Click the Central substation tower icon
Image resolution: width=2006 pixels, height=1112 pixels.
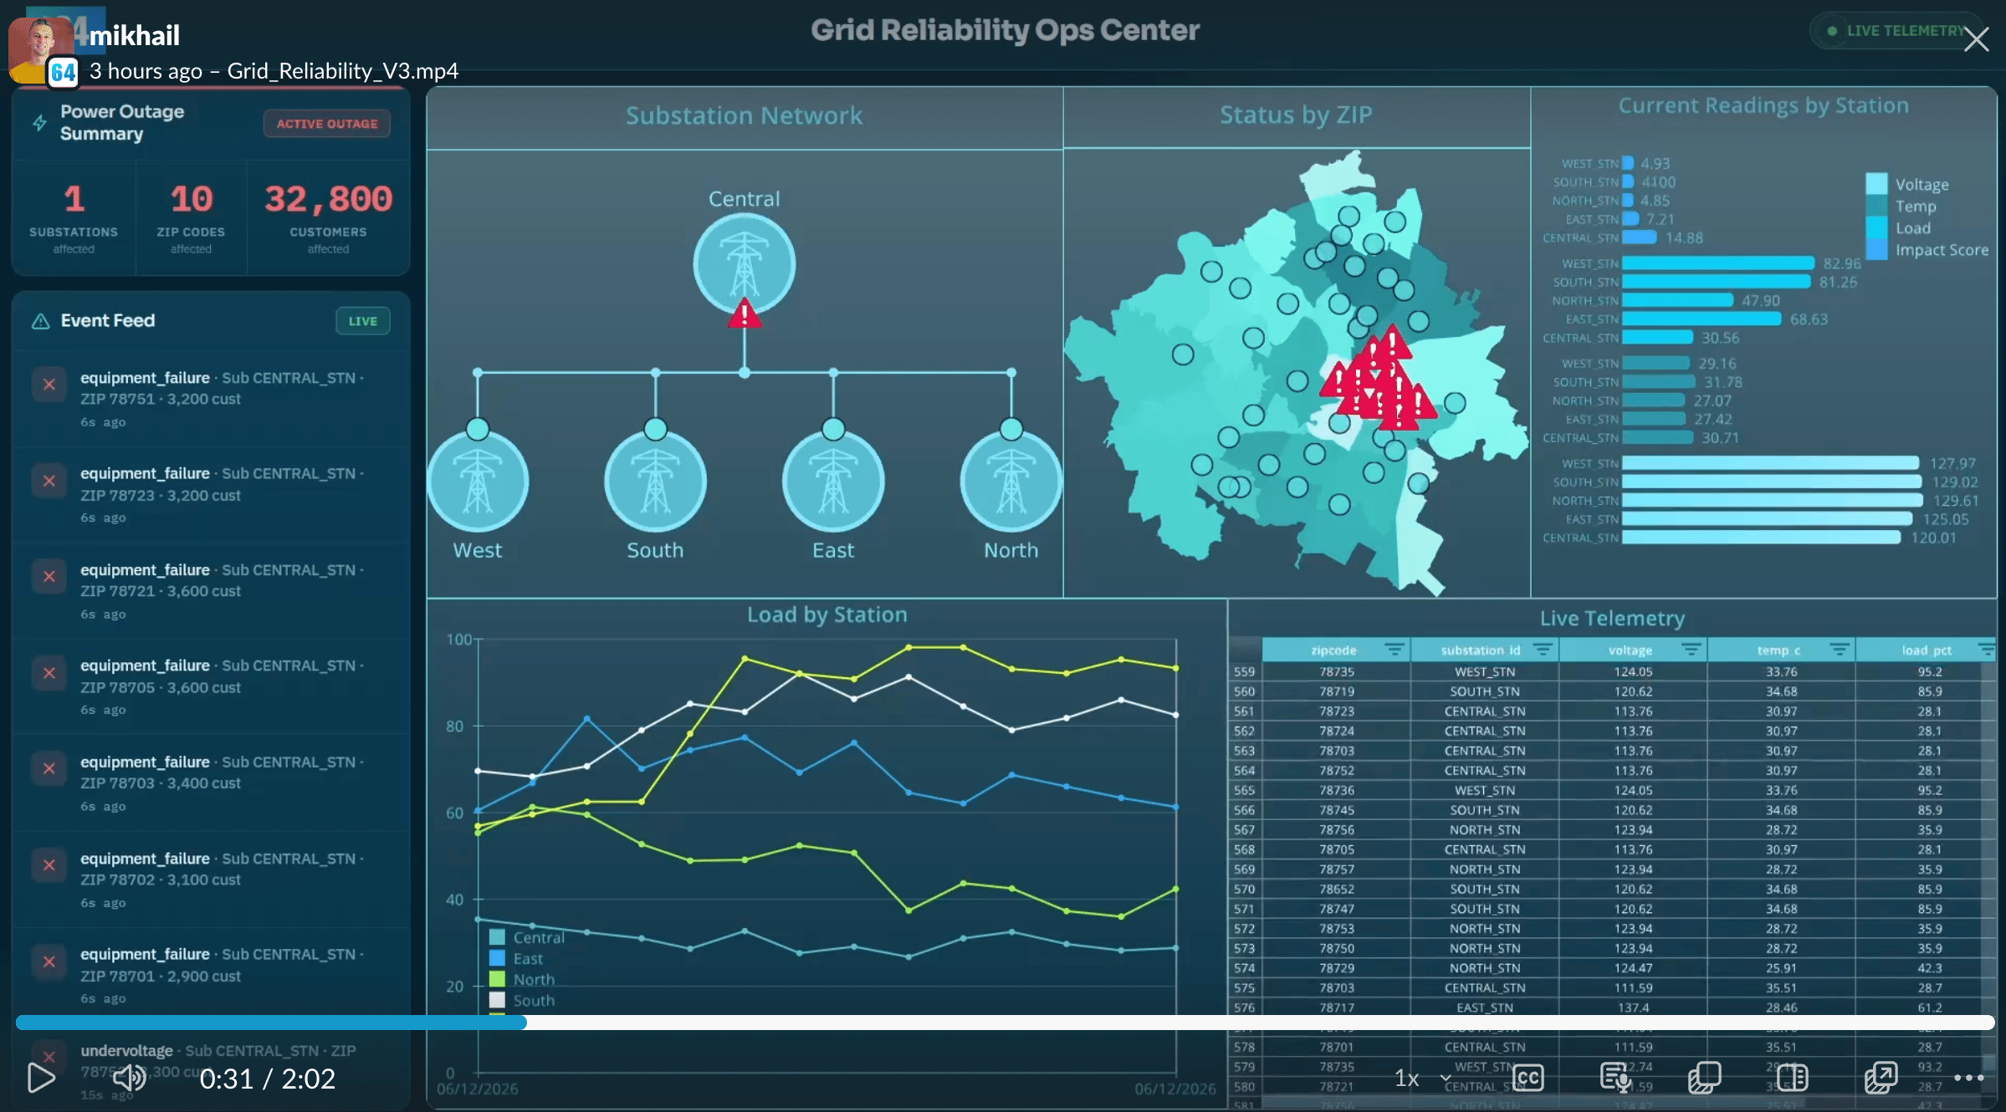(744, 264)
